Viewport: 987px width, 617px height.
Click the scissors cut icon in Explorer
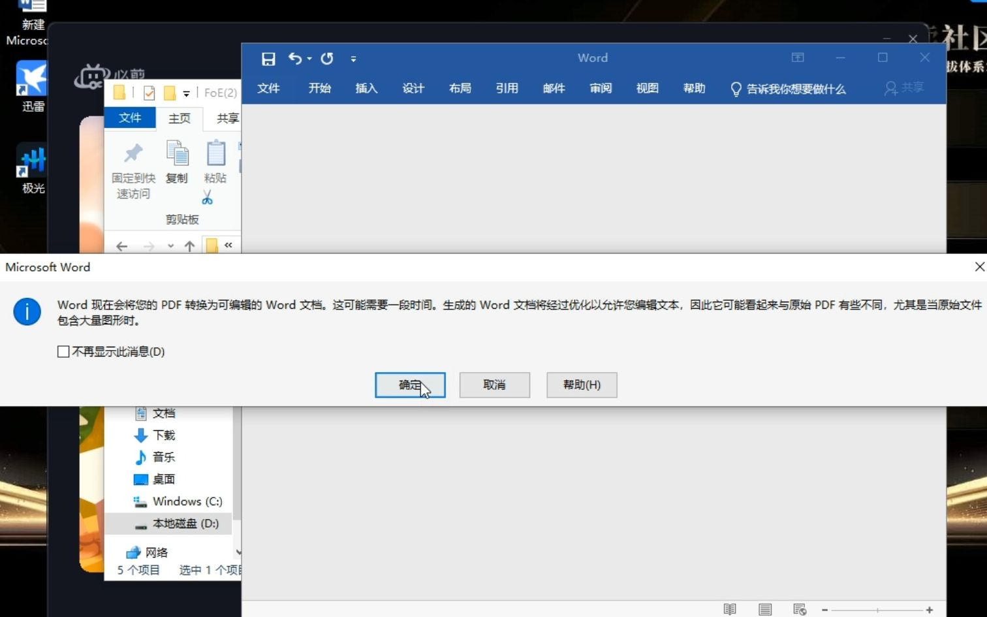tap(208, 197)
